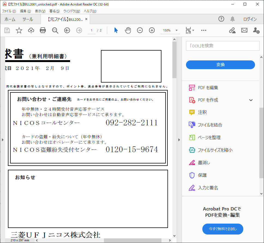264x243 pixels.
Task: Switch to the ホーム tab
Action: pos(10,19)
